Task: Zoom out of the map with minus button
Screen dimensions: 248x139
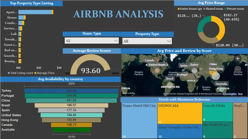Action: (x=238, y=69)
